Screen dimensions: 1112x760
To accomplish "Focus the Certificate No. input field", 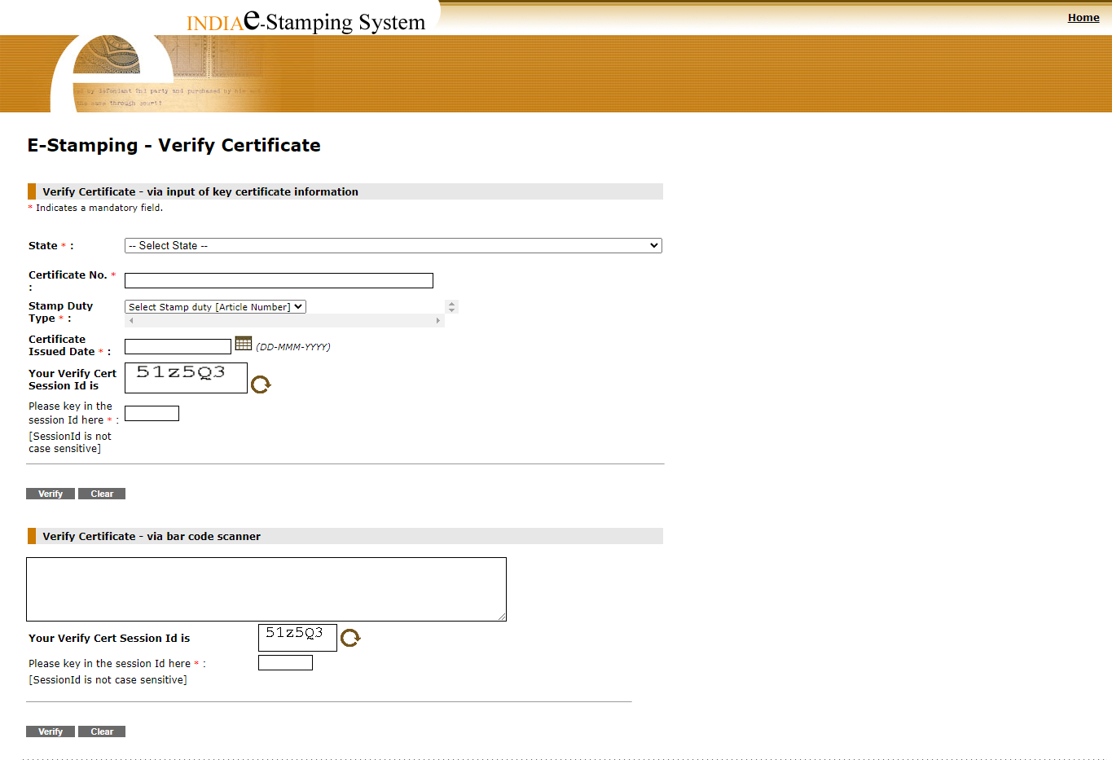I will coord(279,281).
